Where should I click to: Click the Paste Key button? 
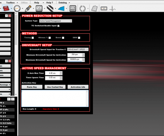32,87
